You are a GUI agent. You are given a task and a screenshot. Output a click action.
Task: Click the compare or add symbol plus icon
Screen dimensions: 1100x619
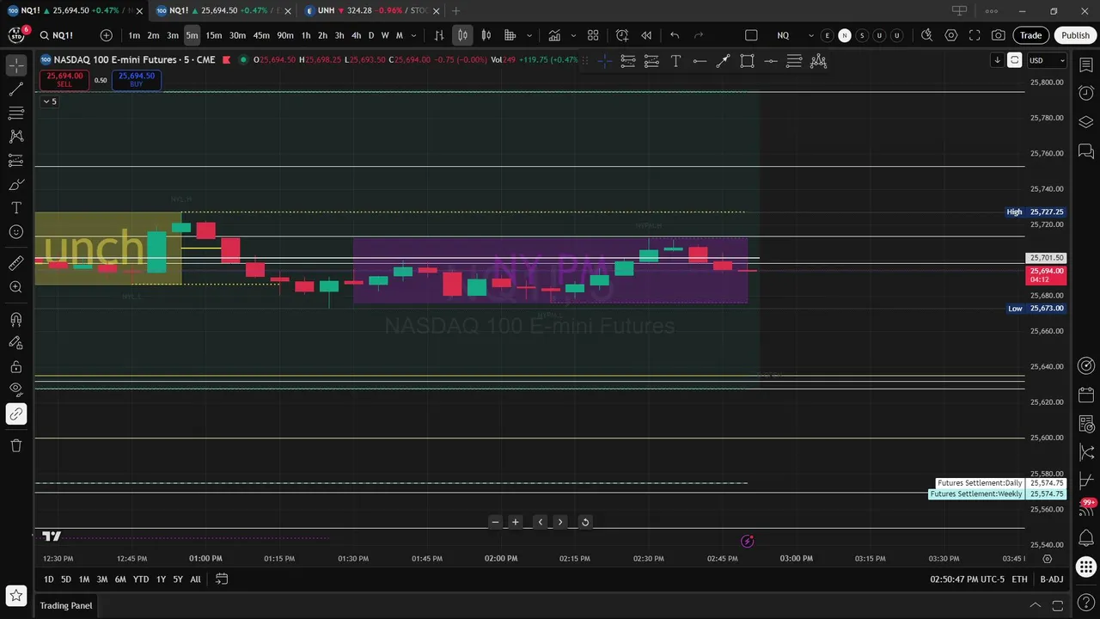click(106, 35)
